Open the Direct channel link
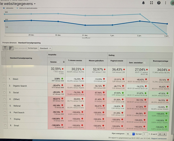The width and height of the screenshot is (174, 141). click(x=15, y=79)
